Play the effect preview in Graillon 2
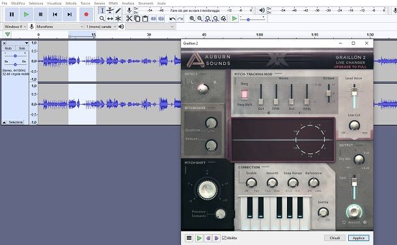Image resolution: width=397 pixels, height=245 pixels. click(199, 238)
